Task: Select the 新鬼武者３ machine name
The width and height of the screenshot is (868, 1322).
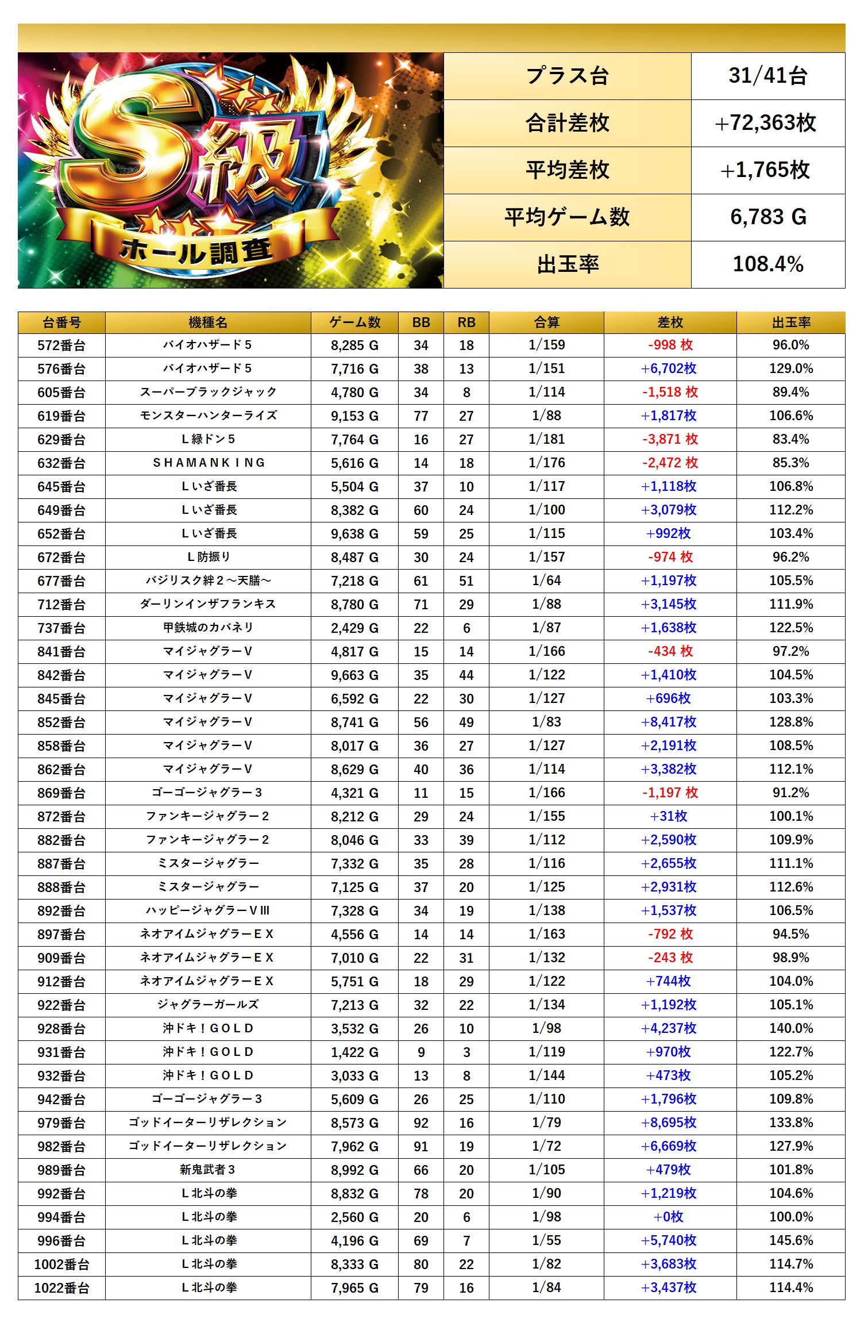Action: 208,1170
